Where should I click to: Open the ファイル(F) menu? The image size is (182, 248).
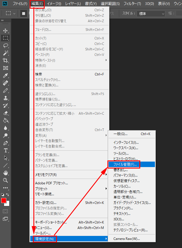(x=20, y=4)
